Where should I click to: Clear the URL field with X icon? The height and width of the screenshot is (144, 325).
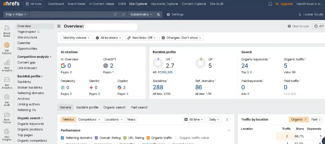123,15
